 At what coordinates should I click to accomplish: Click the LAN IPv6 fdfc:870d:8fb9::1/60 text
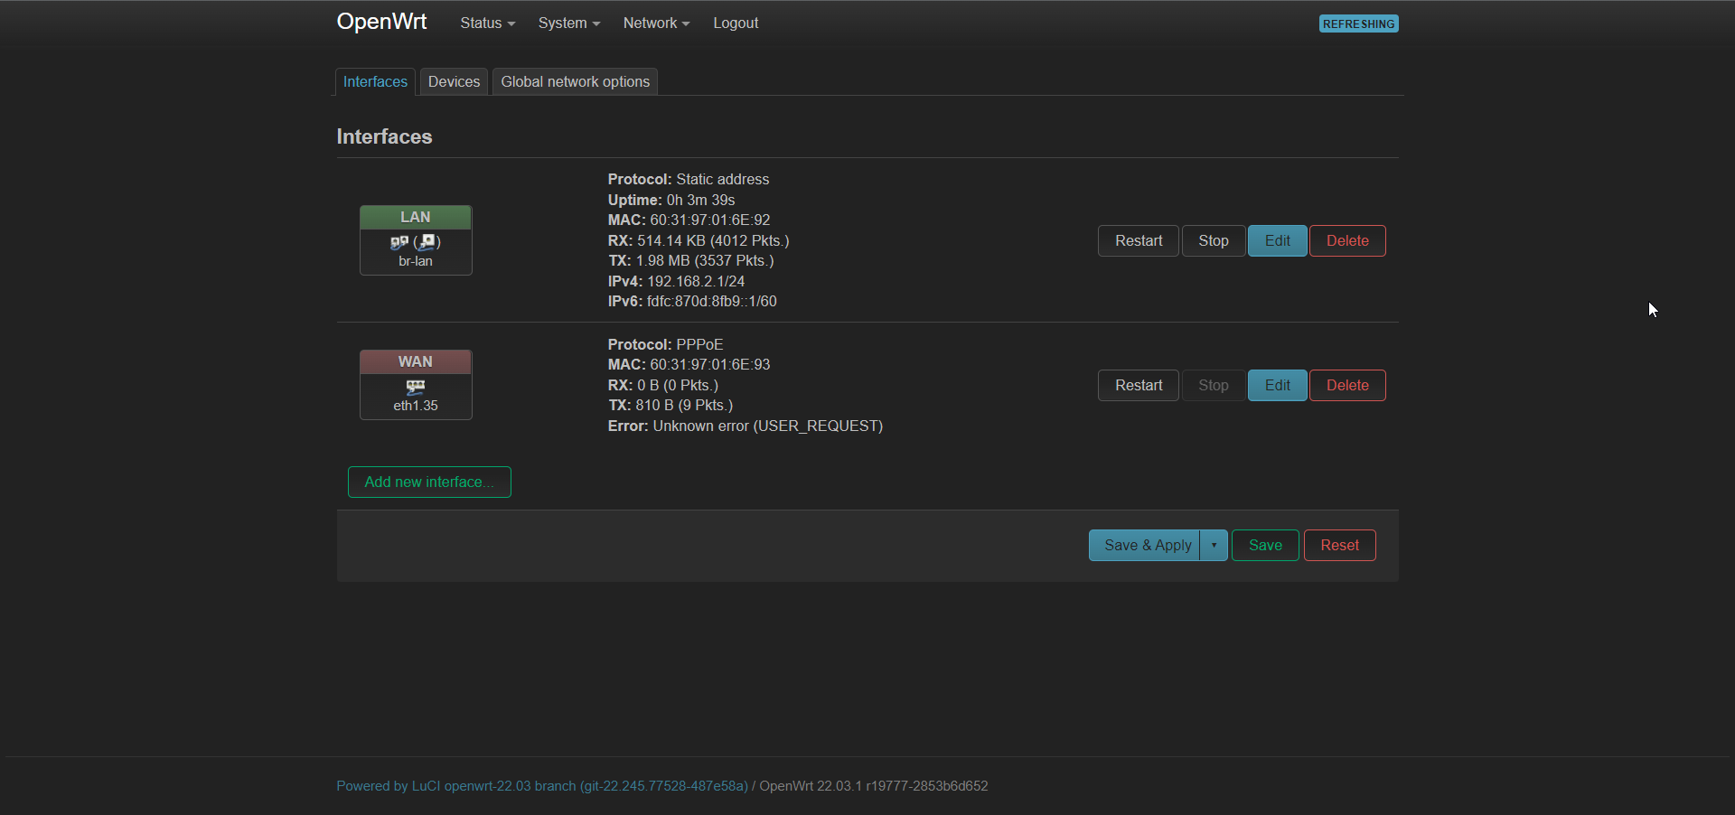point(712,301)
